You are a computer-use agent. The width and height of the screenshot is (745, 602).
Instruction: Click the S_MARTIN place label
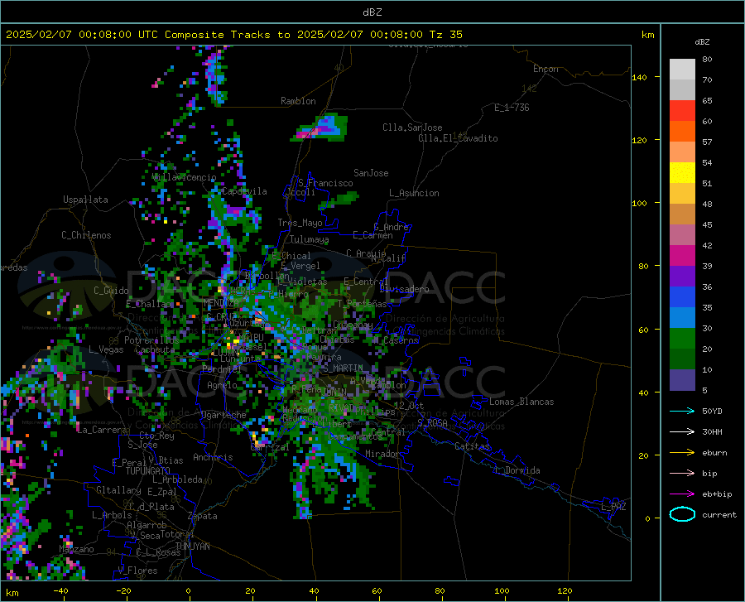[343, 368]
